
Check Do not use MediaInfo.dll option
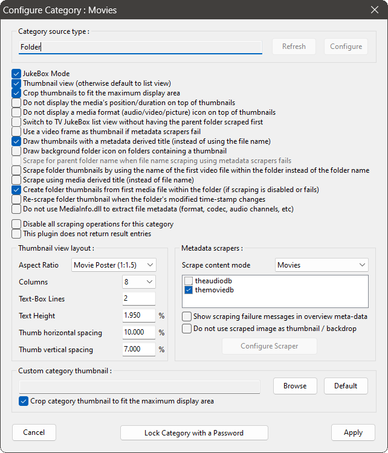(x=16, y=209)
